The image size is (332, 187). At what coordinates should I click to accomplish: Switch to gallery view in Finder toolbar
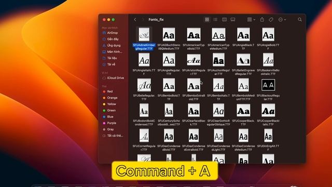[233, 20]
